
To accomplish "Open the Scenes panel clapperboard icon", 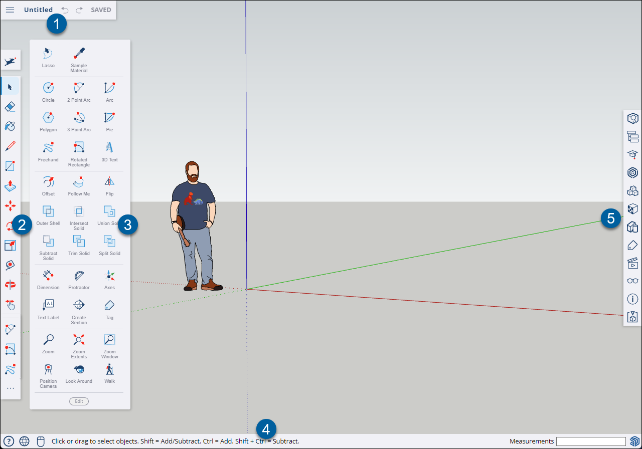I will coord(632,263).
